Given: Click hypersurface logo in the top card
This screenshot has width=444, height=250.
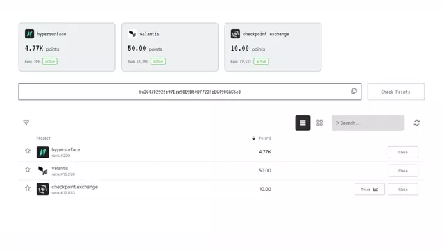Looking at the screenshot, I should (29, 34).
